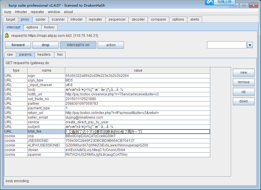The height and width of the screenshot is (190, 261).
Task: Click the Burp Suite lightning icon in title bar
Action: (5, 5)
